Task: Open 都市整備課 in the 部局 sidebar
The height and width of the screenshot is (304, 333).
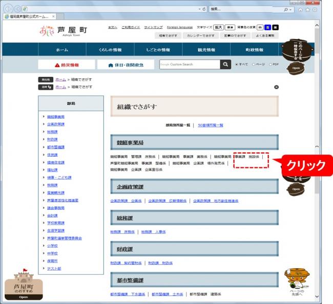Action: click(x=56, y=147)
